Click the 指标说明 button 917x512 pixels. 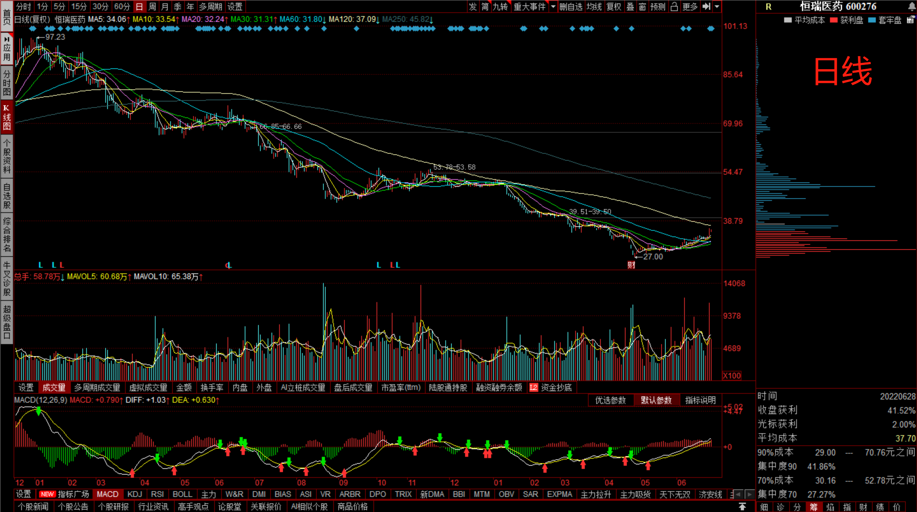pos(700,400)
